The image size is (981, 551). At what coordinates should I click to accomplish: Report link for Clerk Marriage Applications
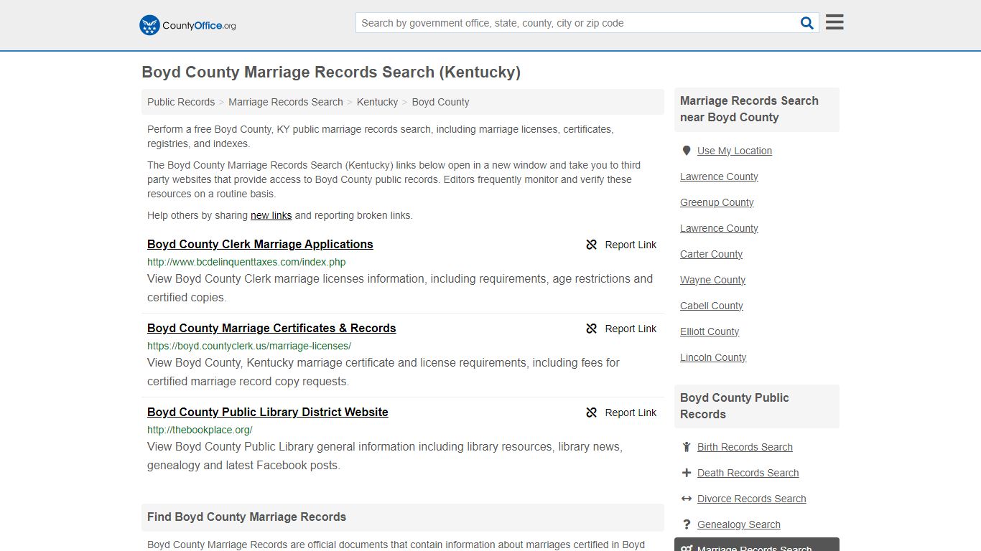coord(621,245)
